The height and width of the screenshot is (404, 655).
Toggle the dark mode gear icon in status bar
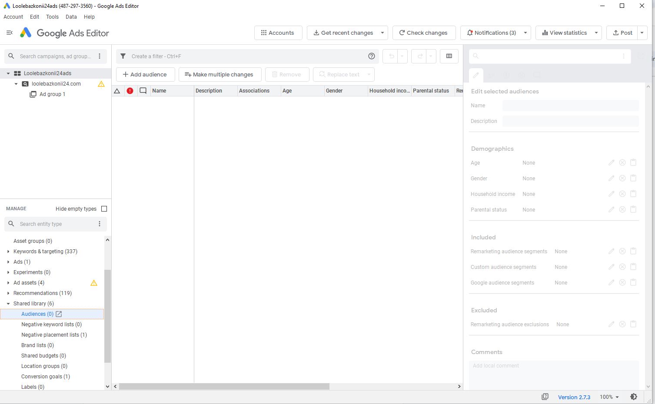pos(634,397)
